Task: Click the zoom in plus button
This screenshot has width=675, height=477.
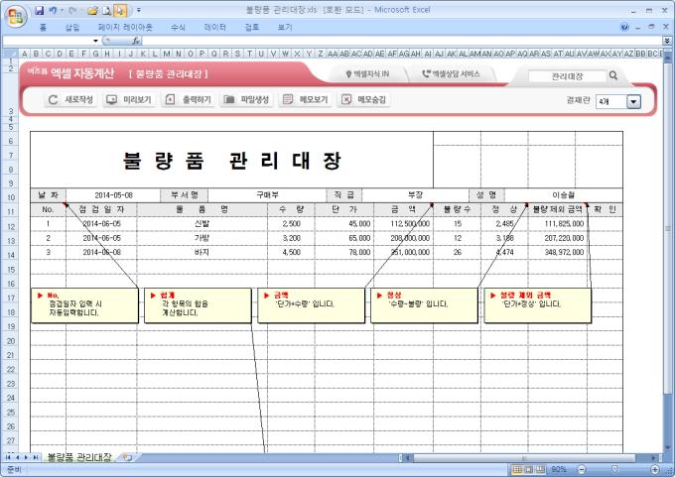Action: coord(655,469)
